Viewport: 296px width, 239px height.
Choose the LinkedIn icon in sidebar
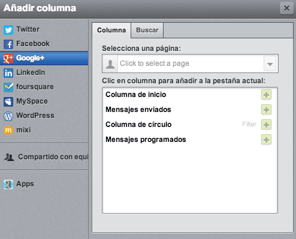[8, 73]
